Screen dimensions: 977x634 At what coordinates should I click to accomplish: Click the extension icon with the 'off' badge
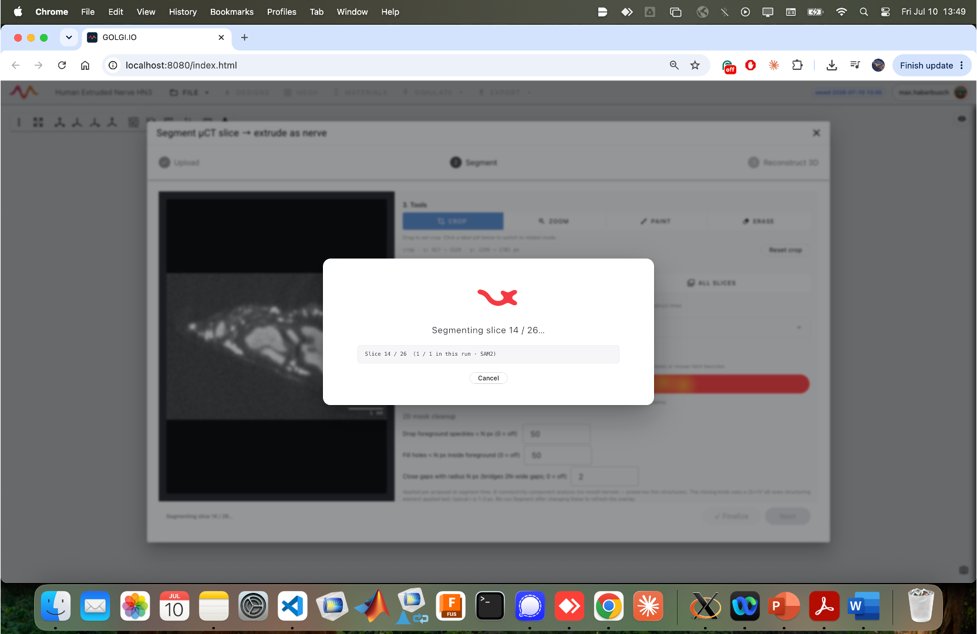pyautogui.click(x=728, y=66)
